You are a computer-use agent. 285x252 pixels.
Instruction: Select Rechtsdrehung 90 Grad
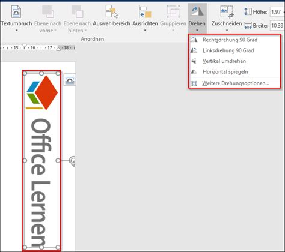tap(234, 40)
